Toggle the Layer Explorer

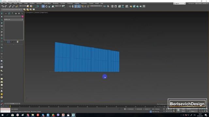click(x=116, y=6)
